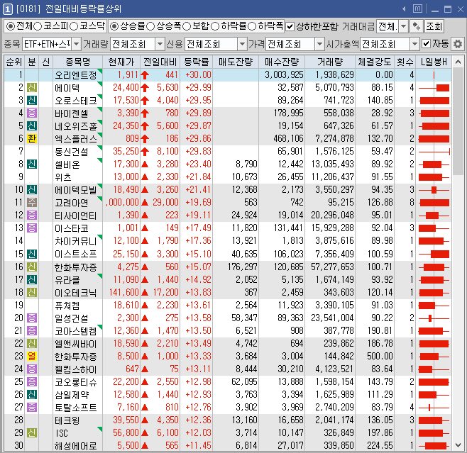This screenshot has height=453, width=467.
Task: Click the 신 badge on 이오테크닉 row
Action: pyautogui.click(x=32, y=292)
